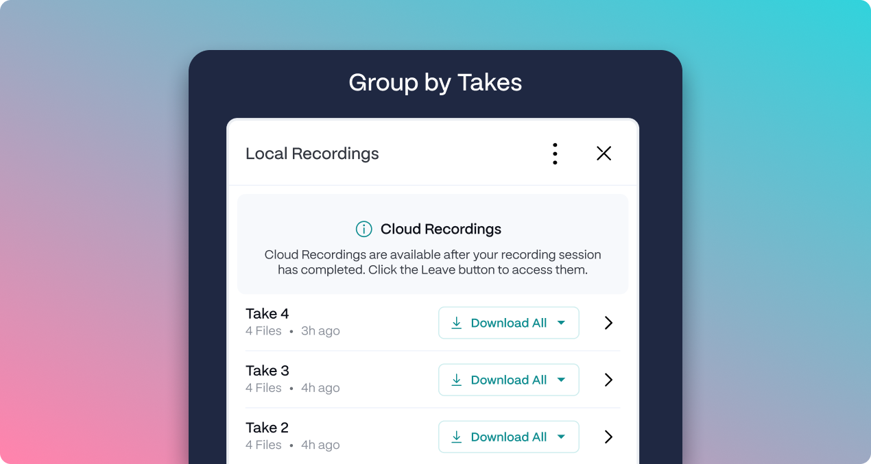Expand Take 3 with its chevron arrow
Viewport: 871px width, 464px height.
[x=608, y=380]
